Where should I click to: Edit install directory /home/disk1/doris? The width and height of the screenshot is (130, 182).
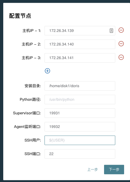click(80, 86)
